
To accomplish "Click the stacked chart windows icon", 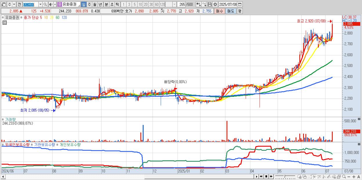I will pyautogui.click(x=339, y=177).
